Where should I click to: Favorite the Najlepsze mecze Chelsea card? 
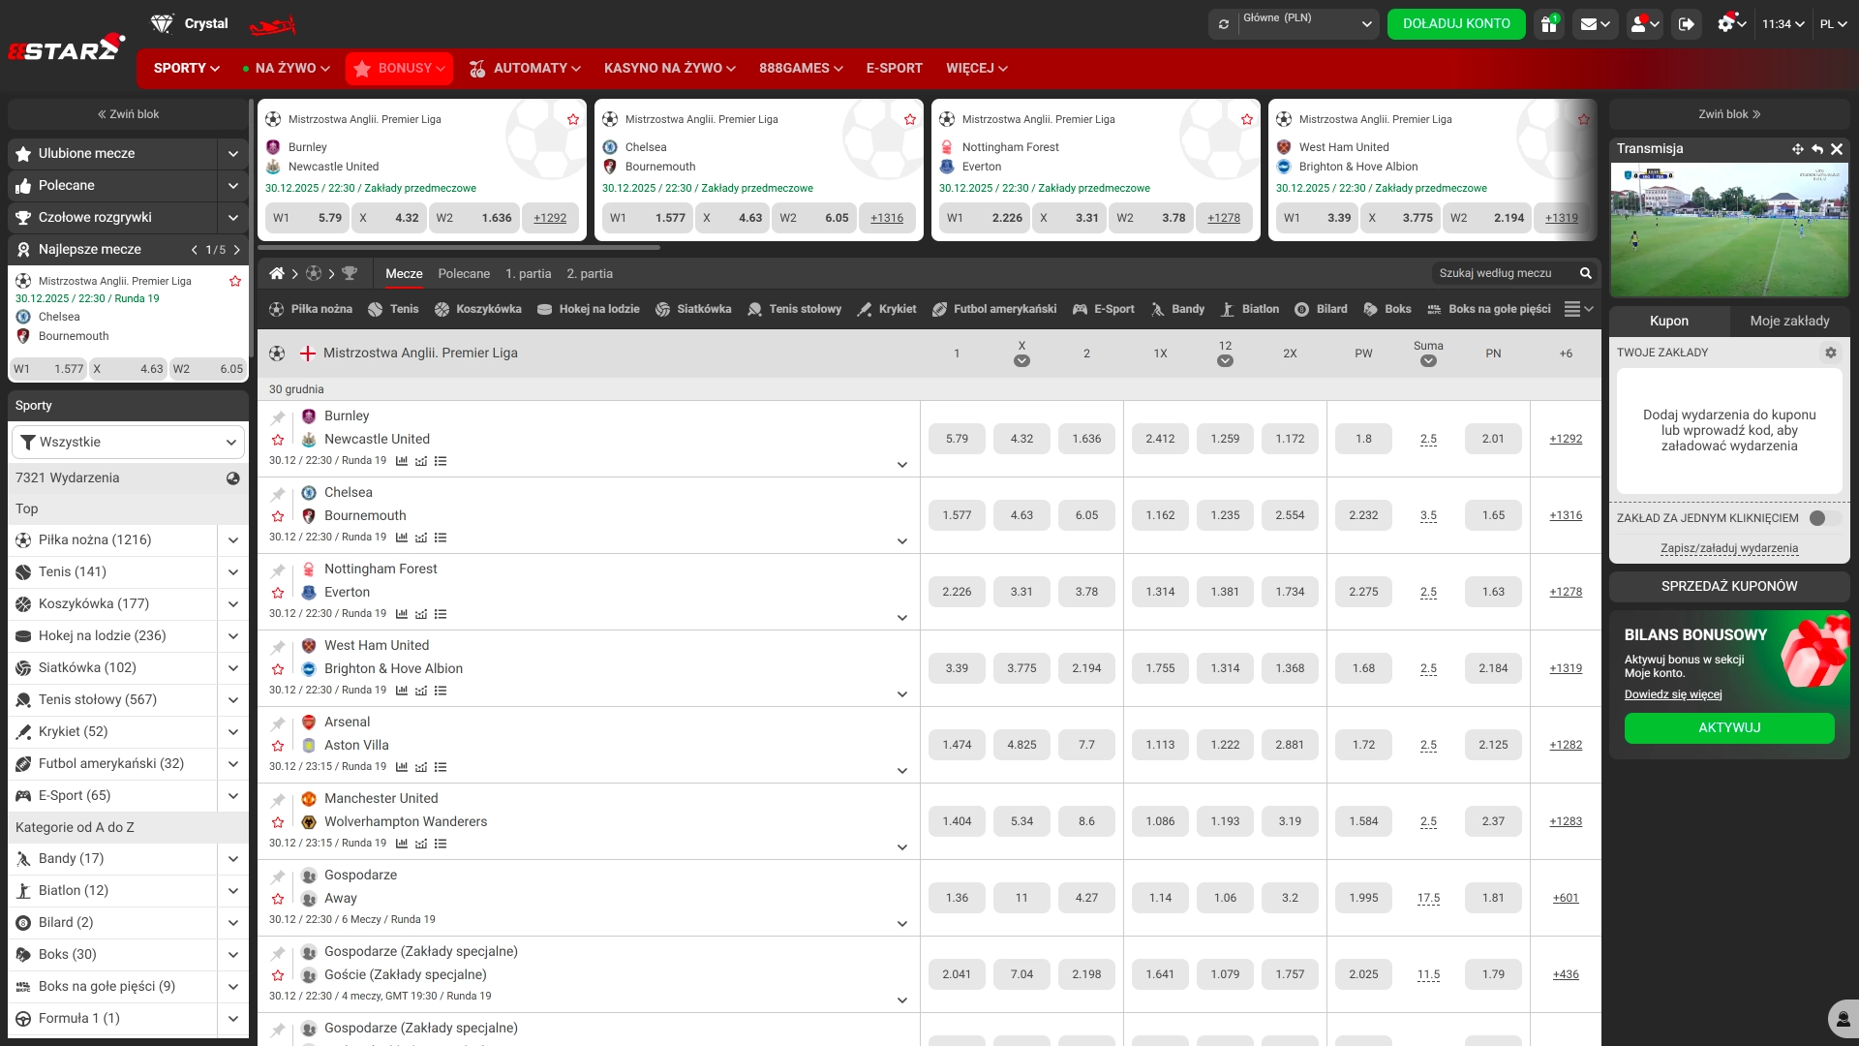pyautogui.click(x=234, y=281)
